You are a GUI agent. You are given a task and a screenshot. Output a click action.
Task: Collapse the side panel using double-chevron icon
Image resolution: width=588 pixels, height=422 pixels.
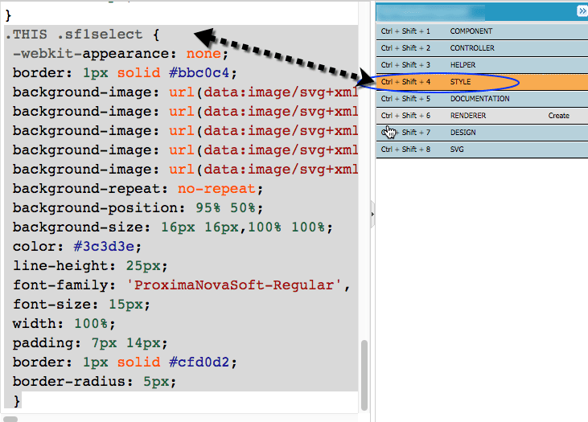pyautogui.click(x=582, y=11)
